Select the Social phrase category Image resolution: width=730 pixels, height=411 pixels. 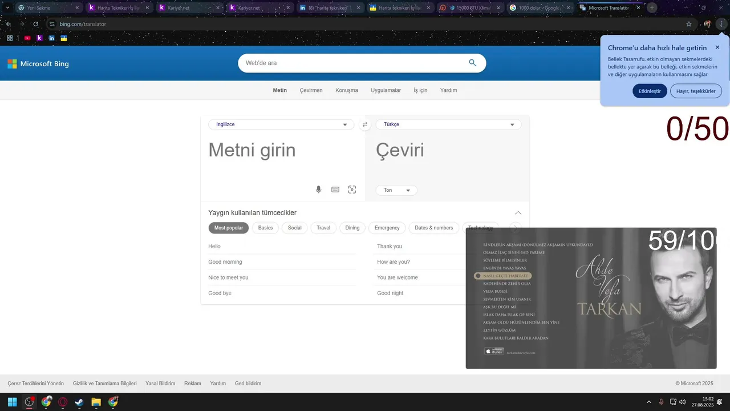294,228
